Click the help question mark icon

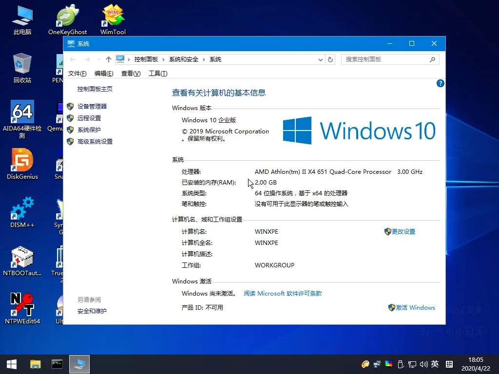(x=440, y=83)
